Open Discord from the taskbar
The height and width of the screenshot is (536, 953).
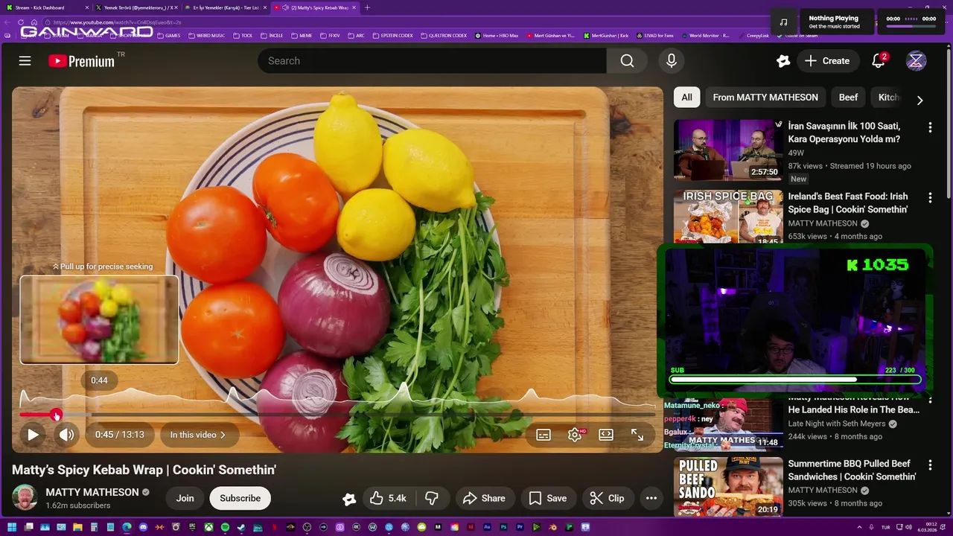(x=143, y=527)
